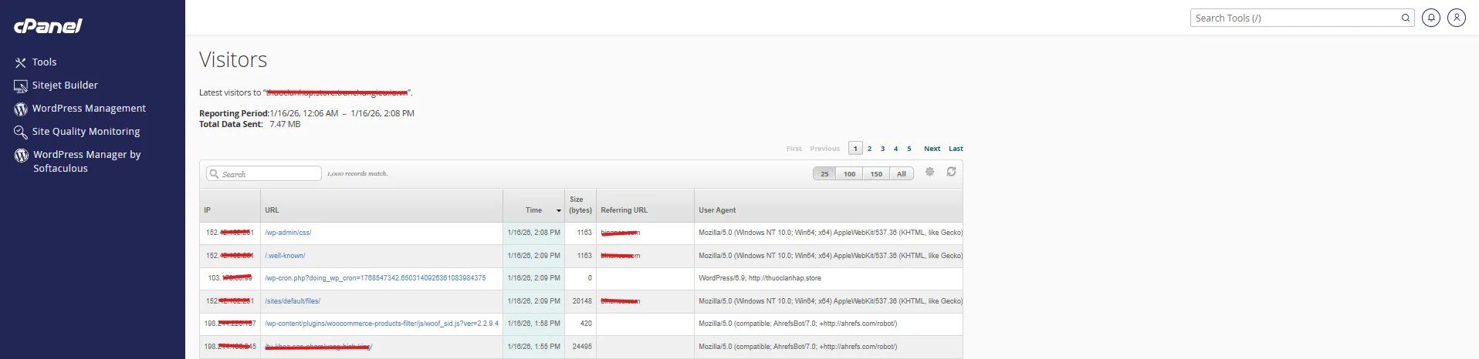Select the 24495 size cell
1479x359 pixels.
580,347
